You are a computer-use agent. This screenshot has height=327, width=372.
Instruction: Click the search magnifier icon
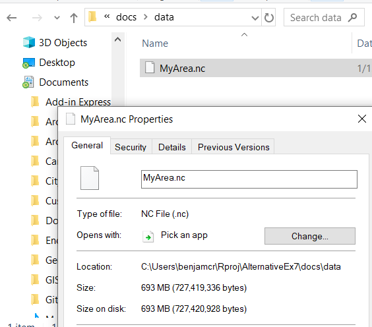tap(352, 18)
